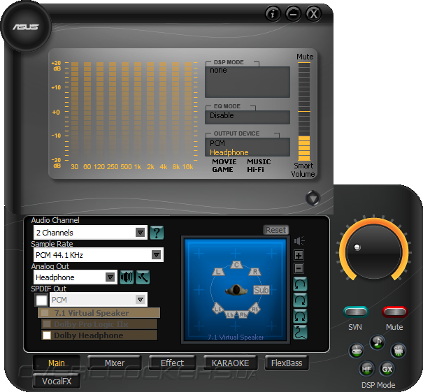Select the game controller DSP mode icon
Viewport: 423px width, 392px height.
point(357,351)
